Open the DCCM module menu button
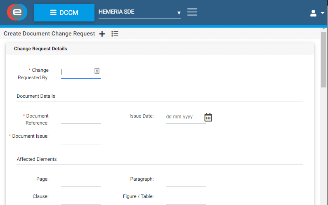The height and width of the screenshot is (205, 328). [x=64, y=12]
